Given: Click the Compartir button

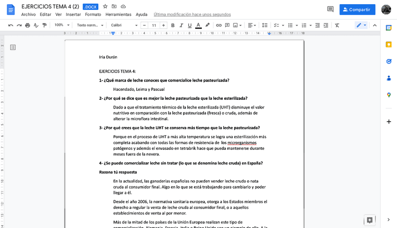Looking at the screenshot, I should coord(357,10).
